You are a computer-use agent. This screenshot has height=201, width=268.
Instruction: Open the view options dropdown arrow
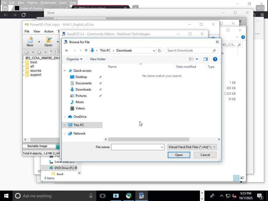(x=197, y=59)
